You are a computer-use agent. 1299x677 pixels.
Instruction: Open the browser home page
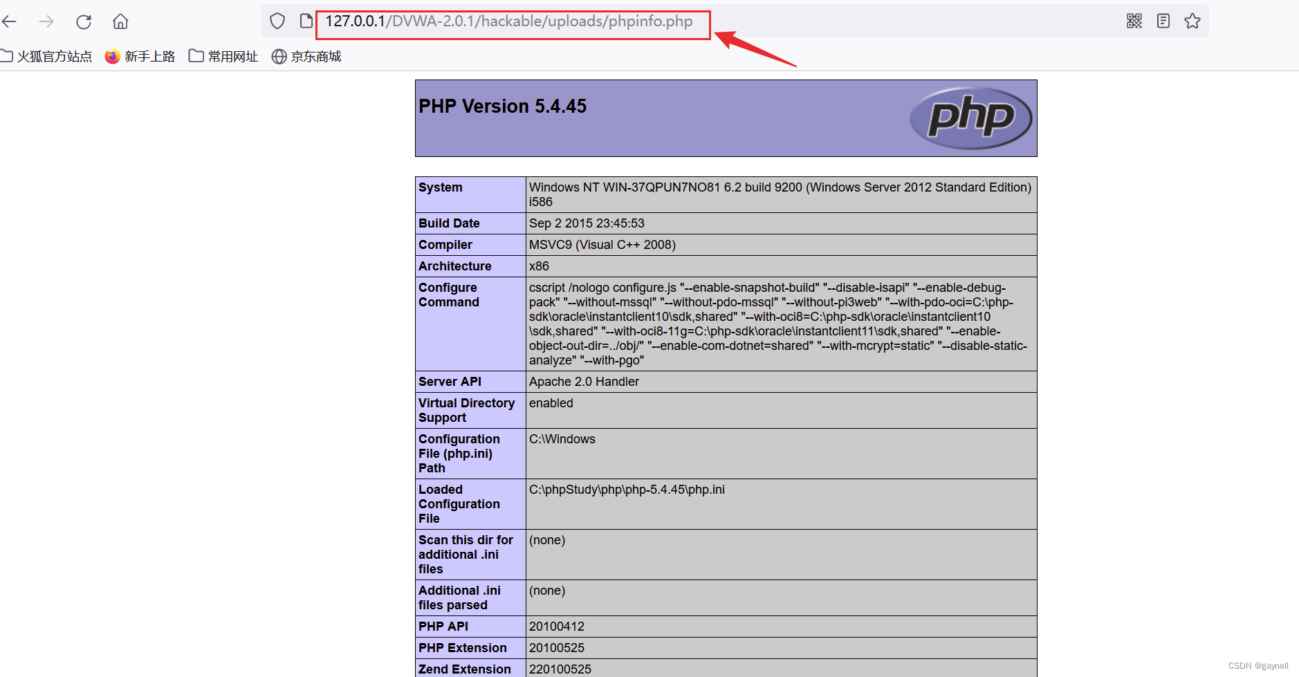(120, 21)
